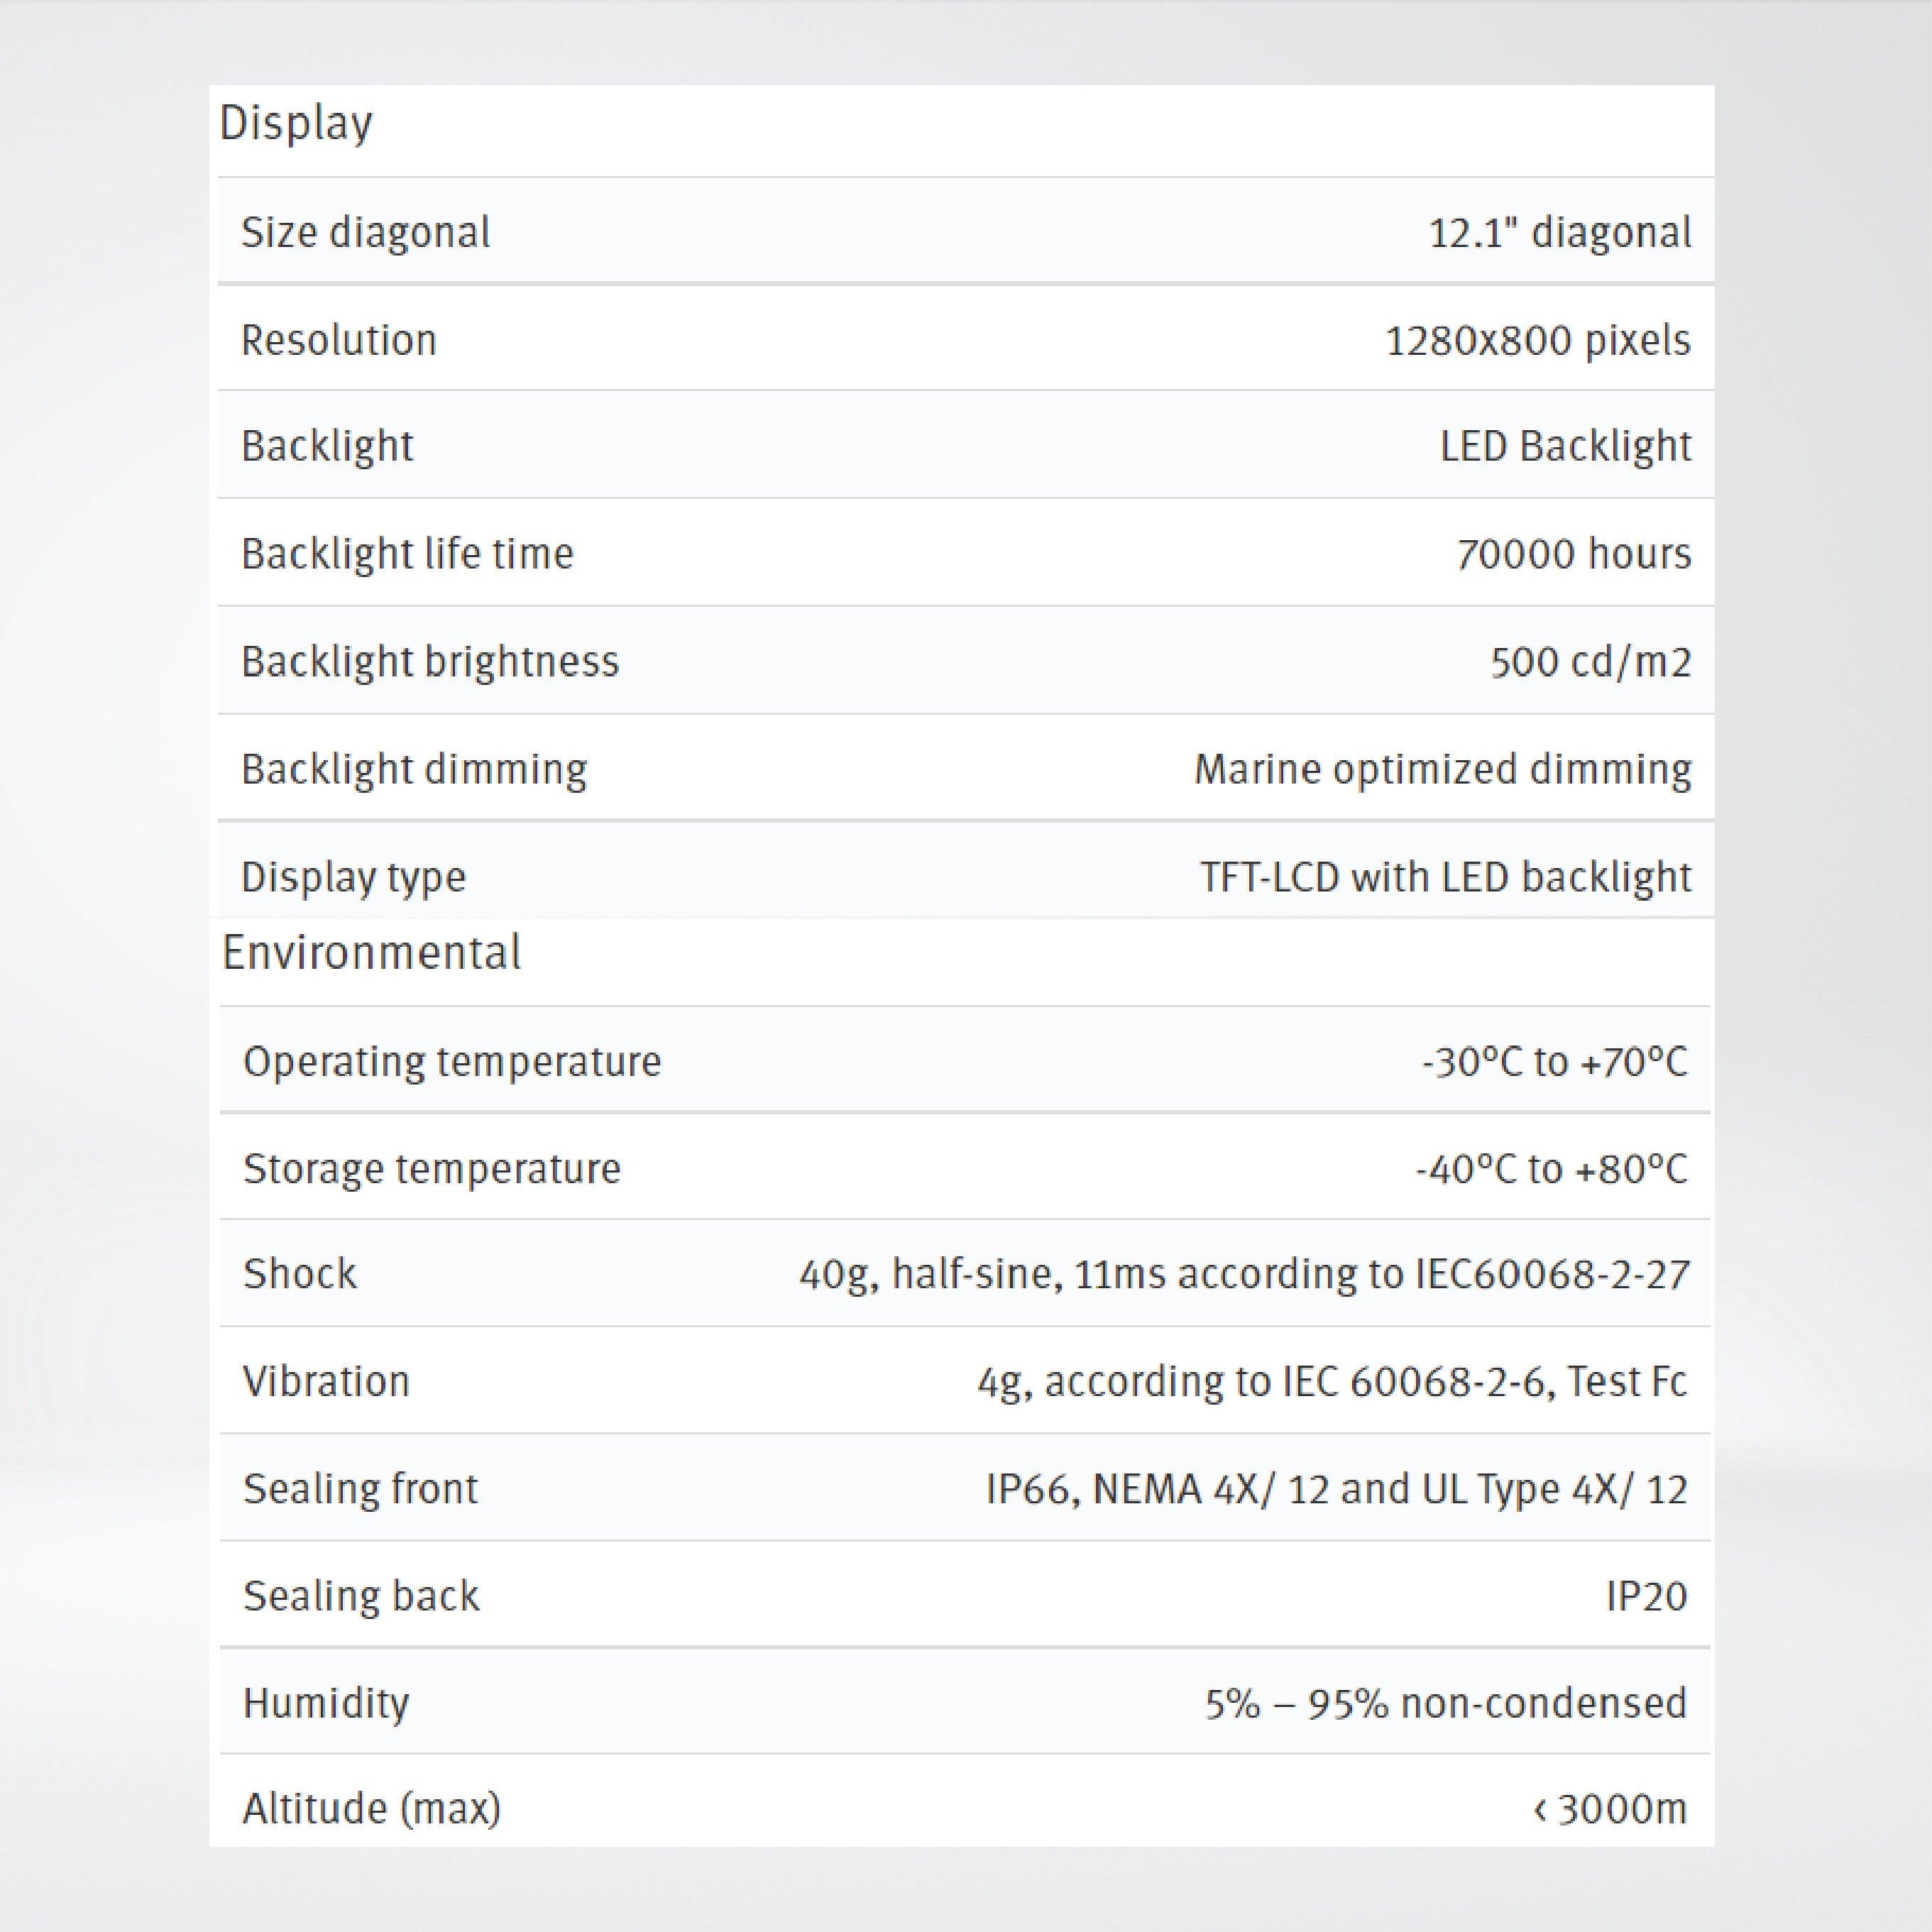This screenshot has width=1932, height=1932.
Task: Click the Altitude (max) row label
Action: [371, 1809]
